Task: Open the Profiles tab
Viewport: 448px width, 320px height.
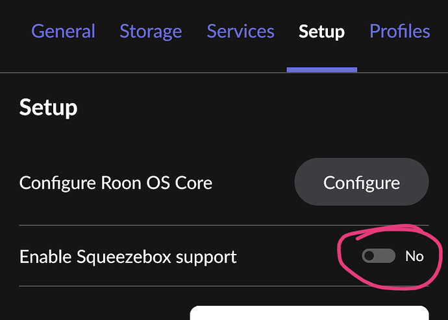Action: pyautogui.click(x=399, y=31)
